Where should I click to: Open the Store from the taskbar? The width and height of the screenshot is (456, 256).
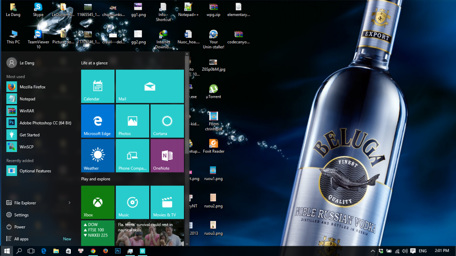[x=68, y=251]
